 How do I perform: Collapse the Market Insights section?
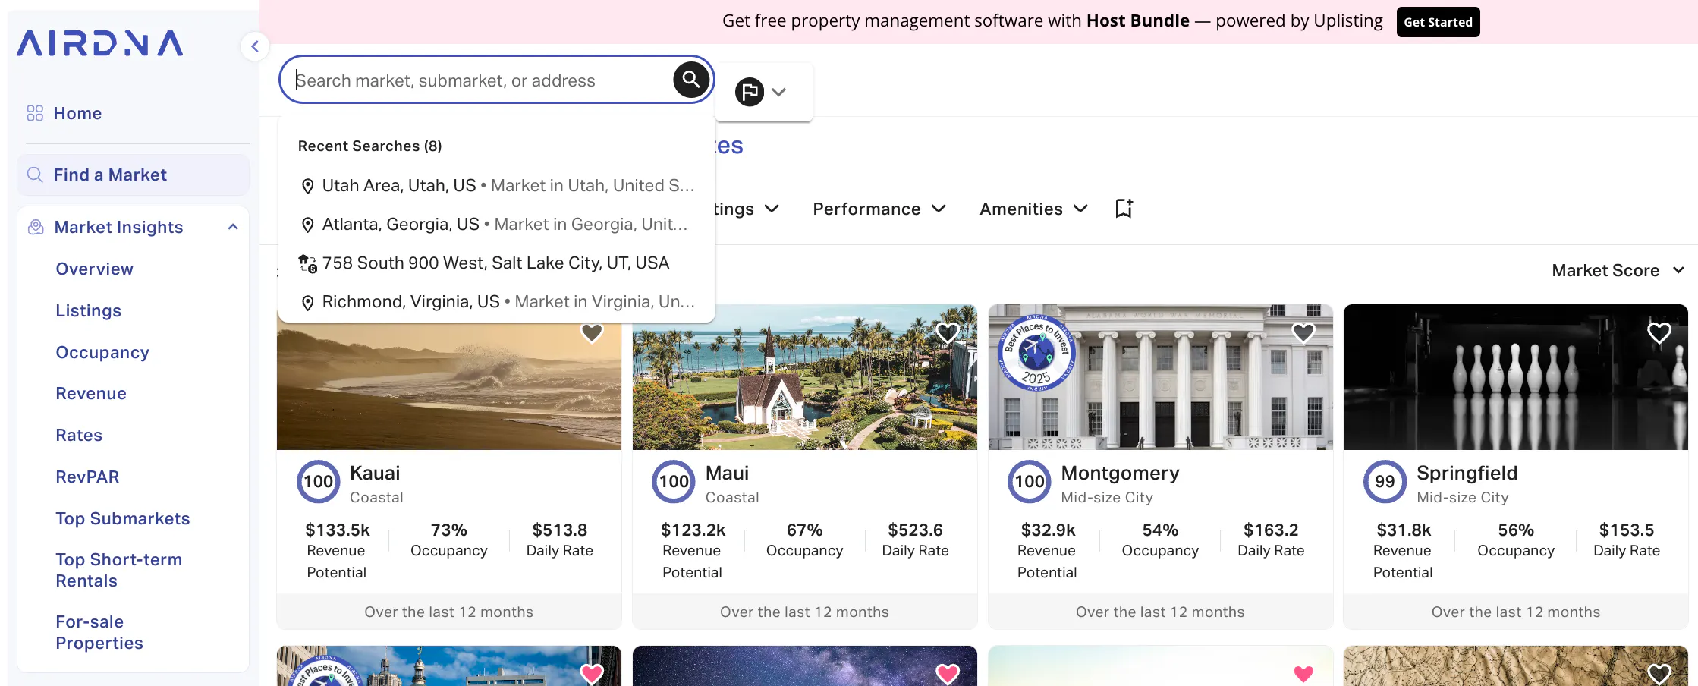click(x=233, y=227)
